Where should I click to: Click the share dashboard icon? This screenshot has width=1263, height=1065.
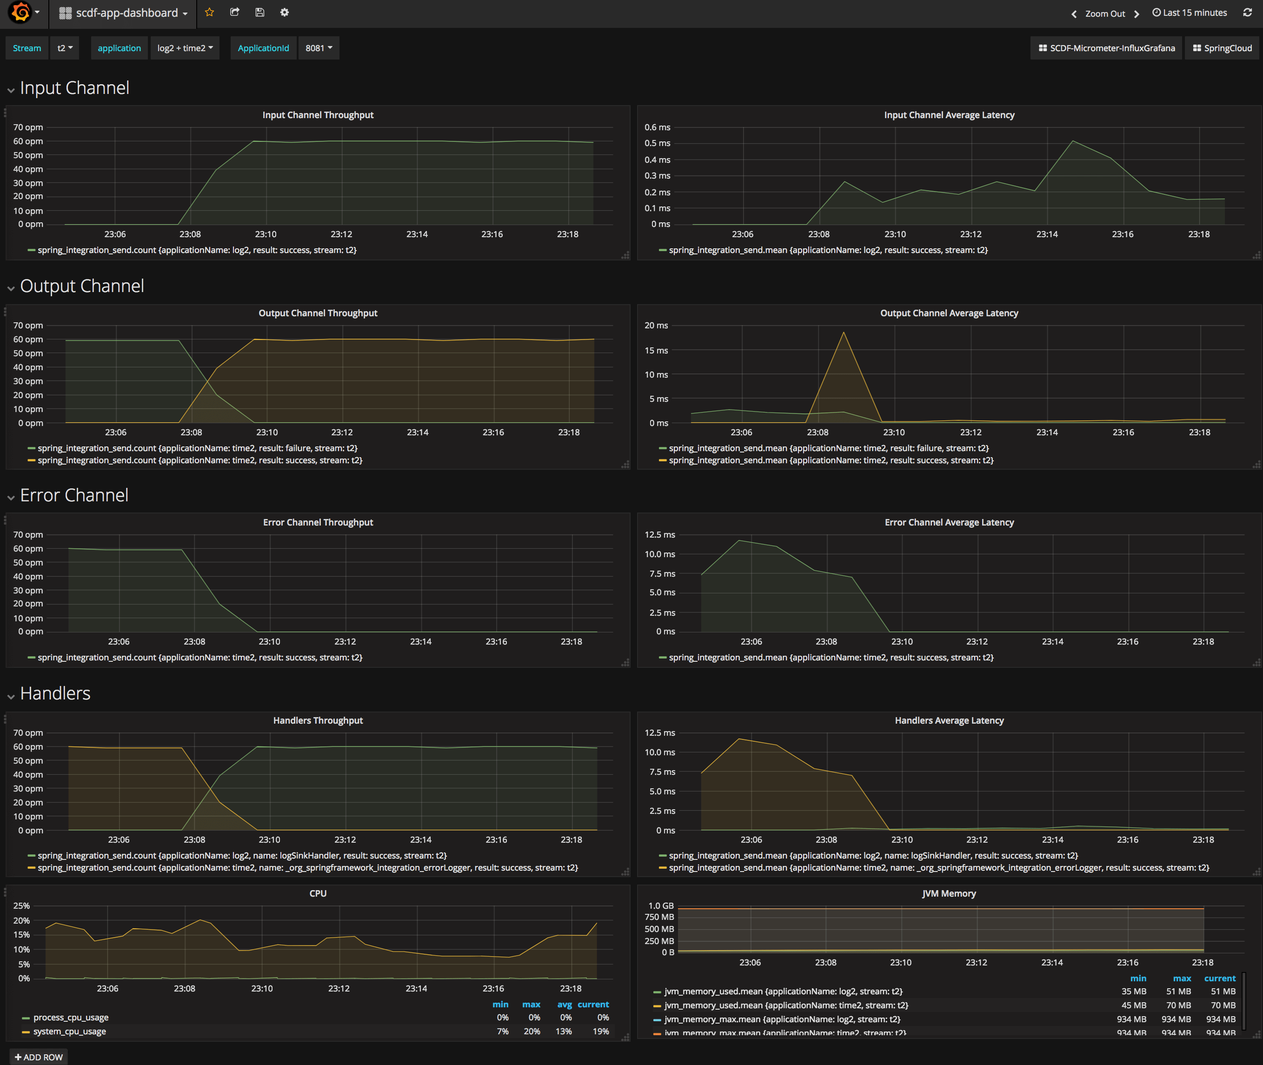pos(235,13)
